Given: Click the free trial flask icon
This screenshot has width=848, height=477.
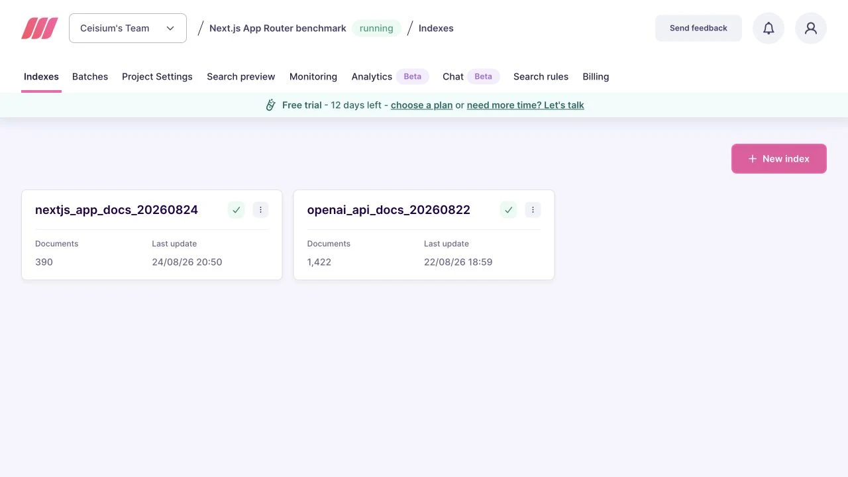Looking at the screenshot, I should [x=270, y=105].
